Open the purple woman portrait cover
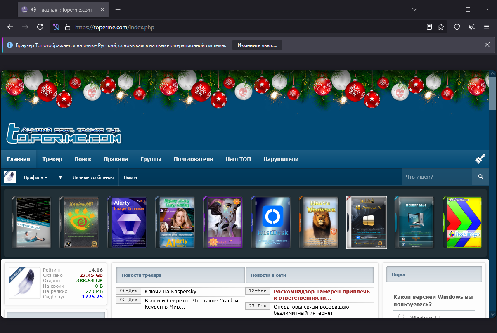The width and height of the screenshot is (497, 333). pos(222,222)
